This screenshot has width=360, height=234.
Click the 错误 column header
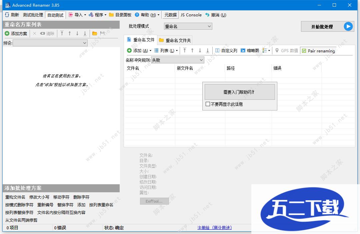297,68
